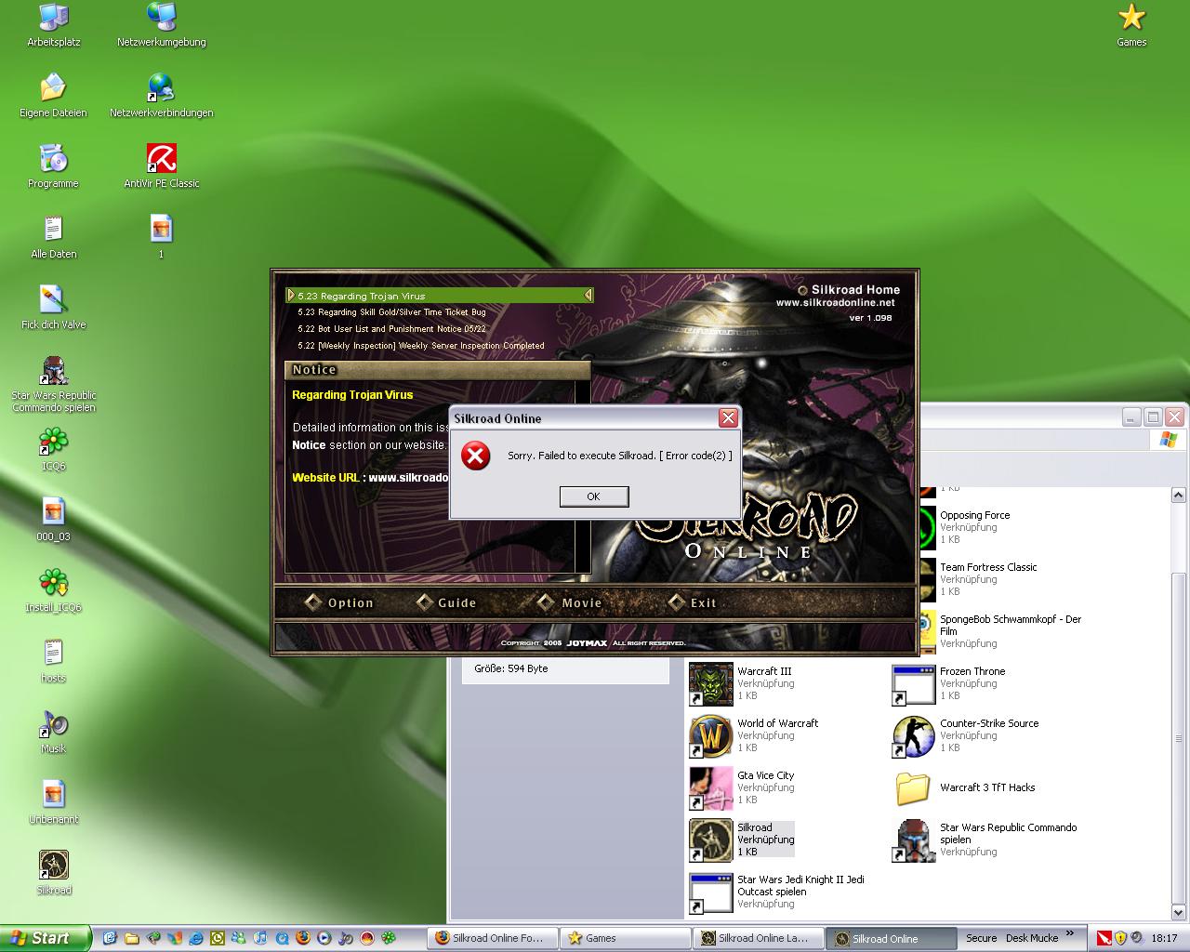This screenshot has width=1190, height=952.
Task: Launch AntiVir PE Classic desktop icon
Action: (162, 159)
